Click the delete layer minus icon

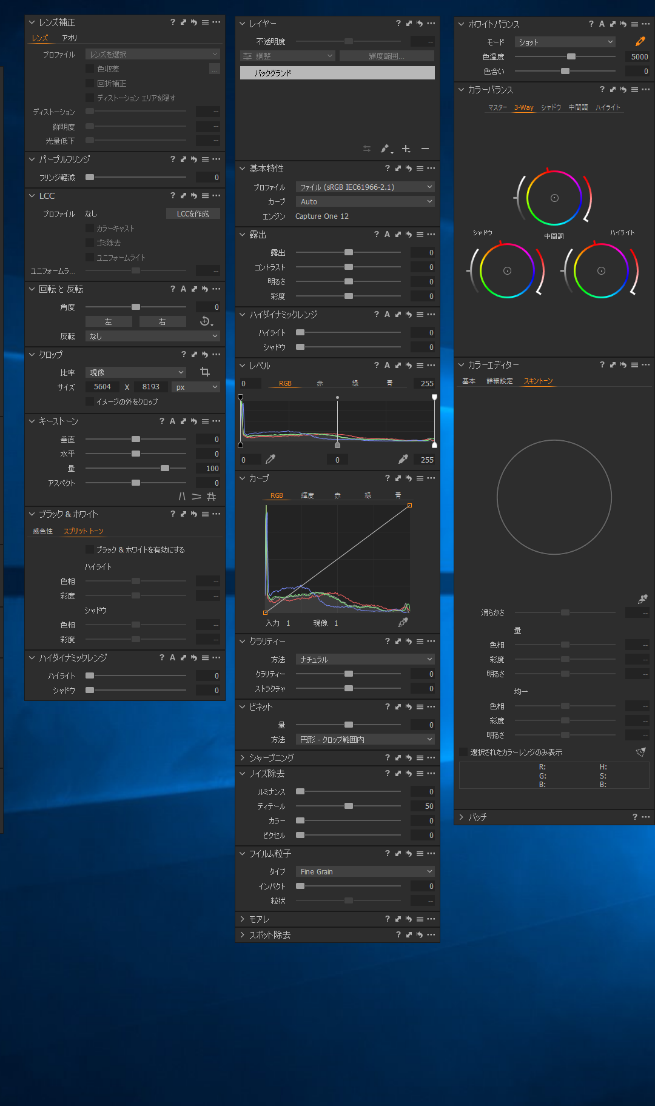(x=425, y=149)
